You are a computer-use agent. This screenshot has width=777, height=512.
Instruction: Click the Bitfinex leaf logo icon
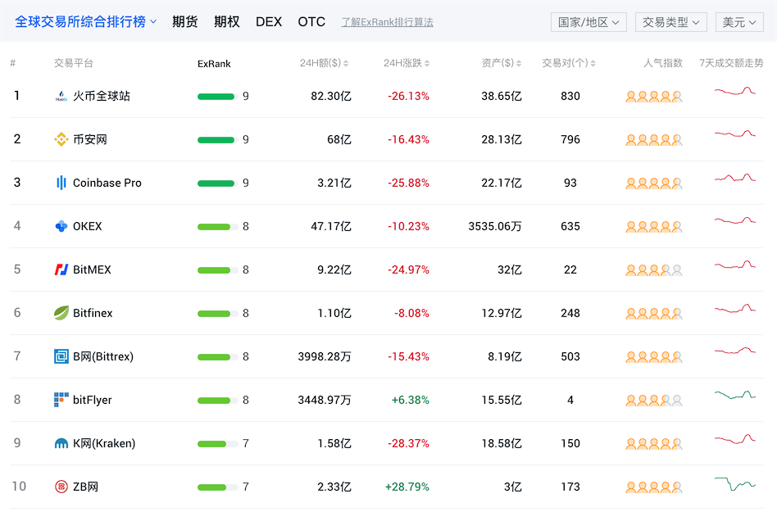[x=61, y=313]
